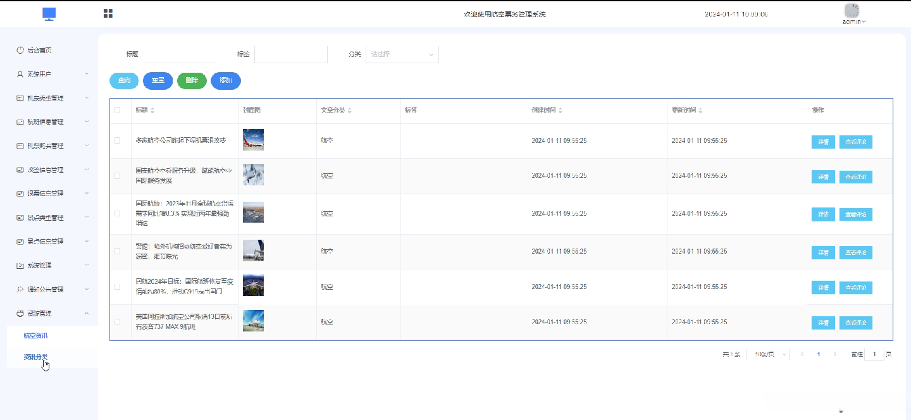911x420 pixels.
Task: Expand the 改签信息管理 menu chevron
Action: pyautogui.click(x=87, y=170)
